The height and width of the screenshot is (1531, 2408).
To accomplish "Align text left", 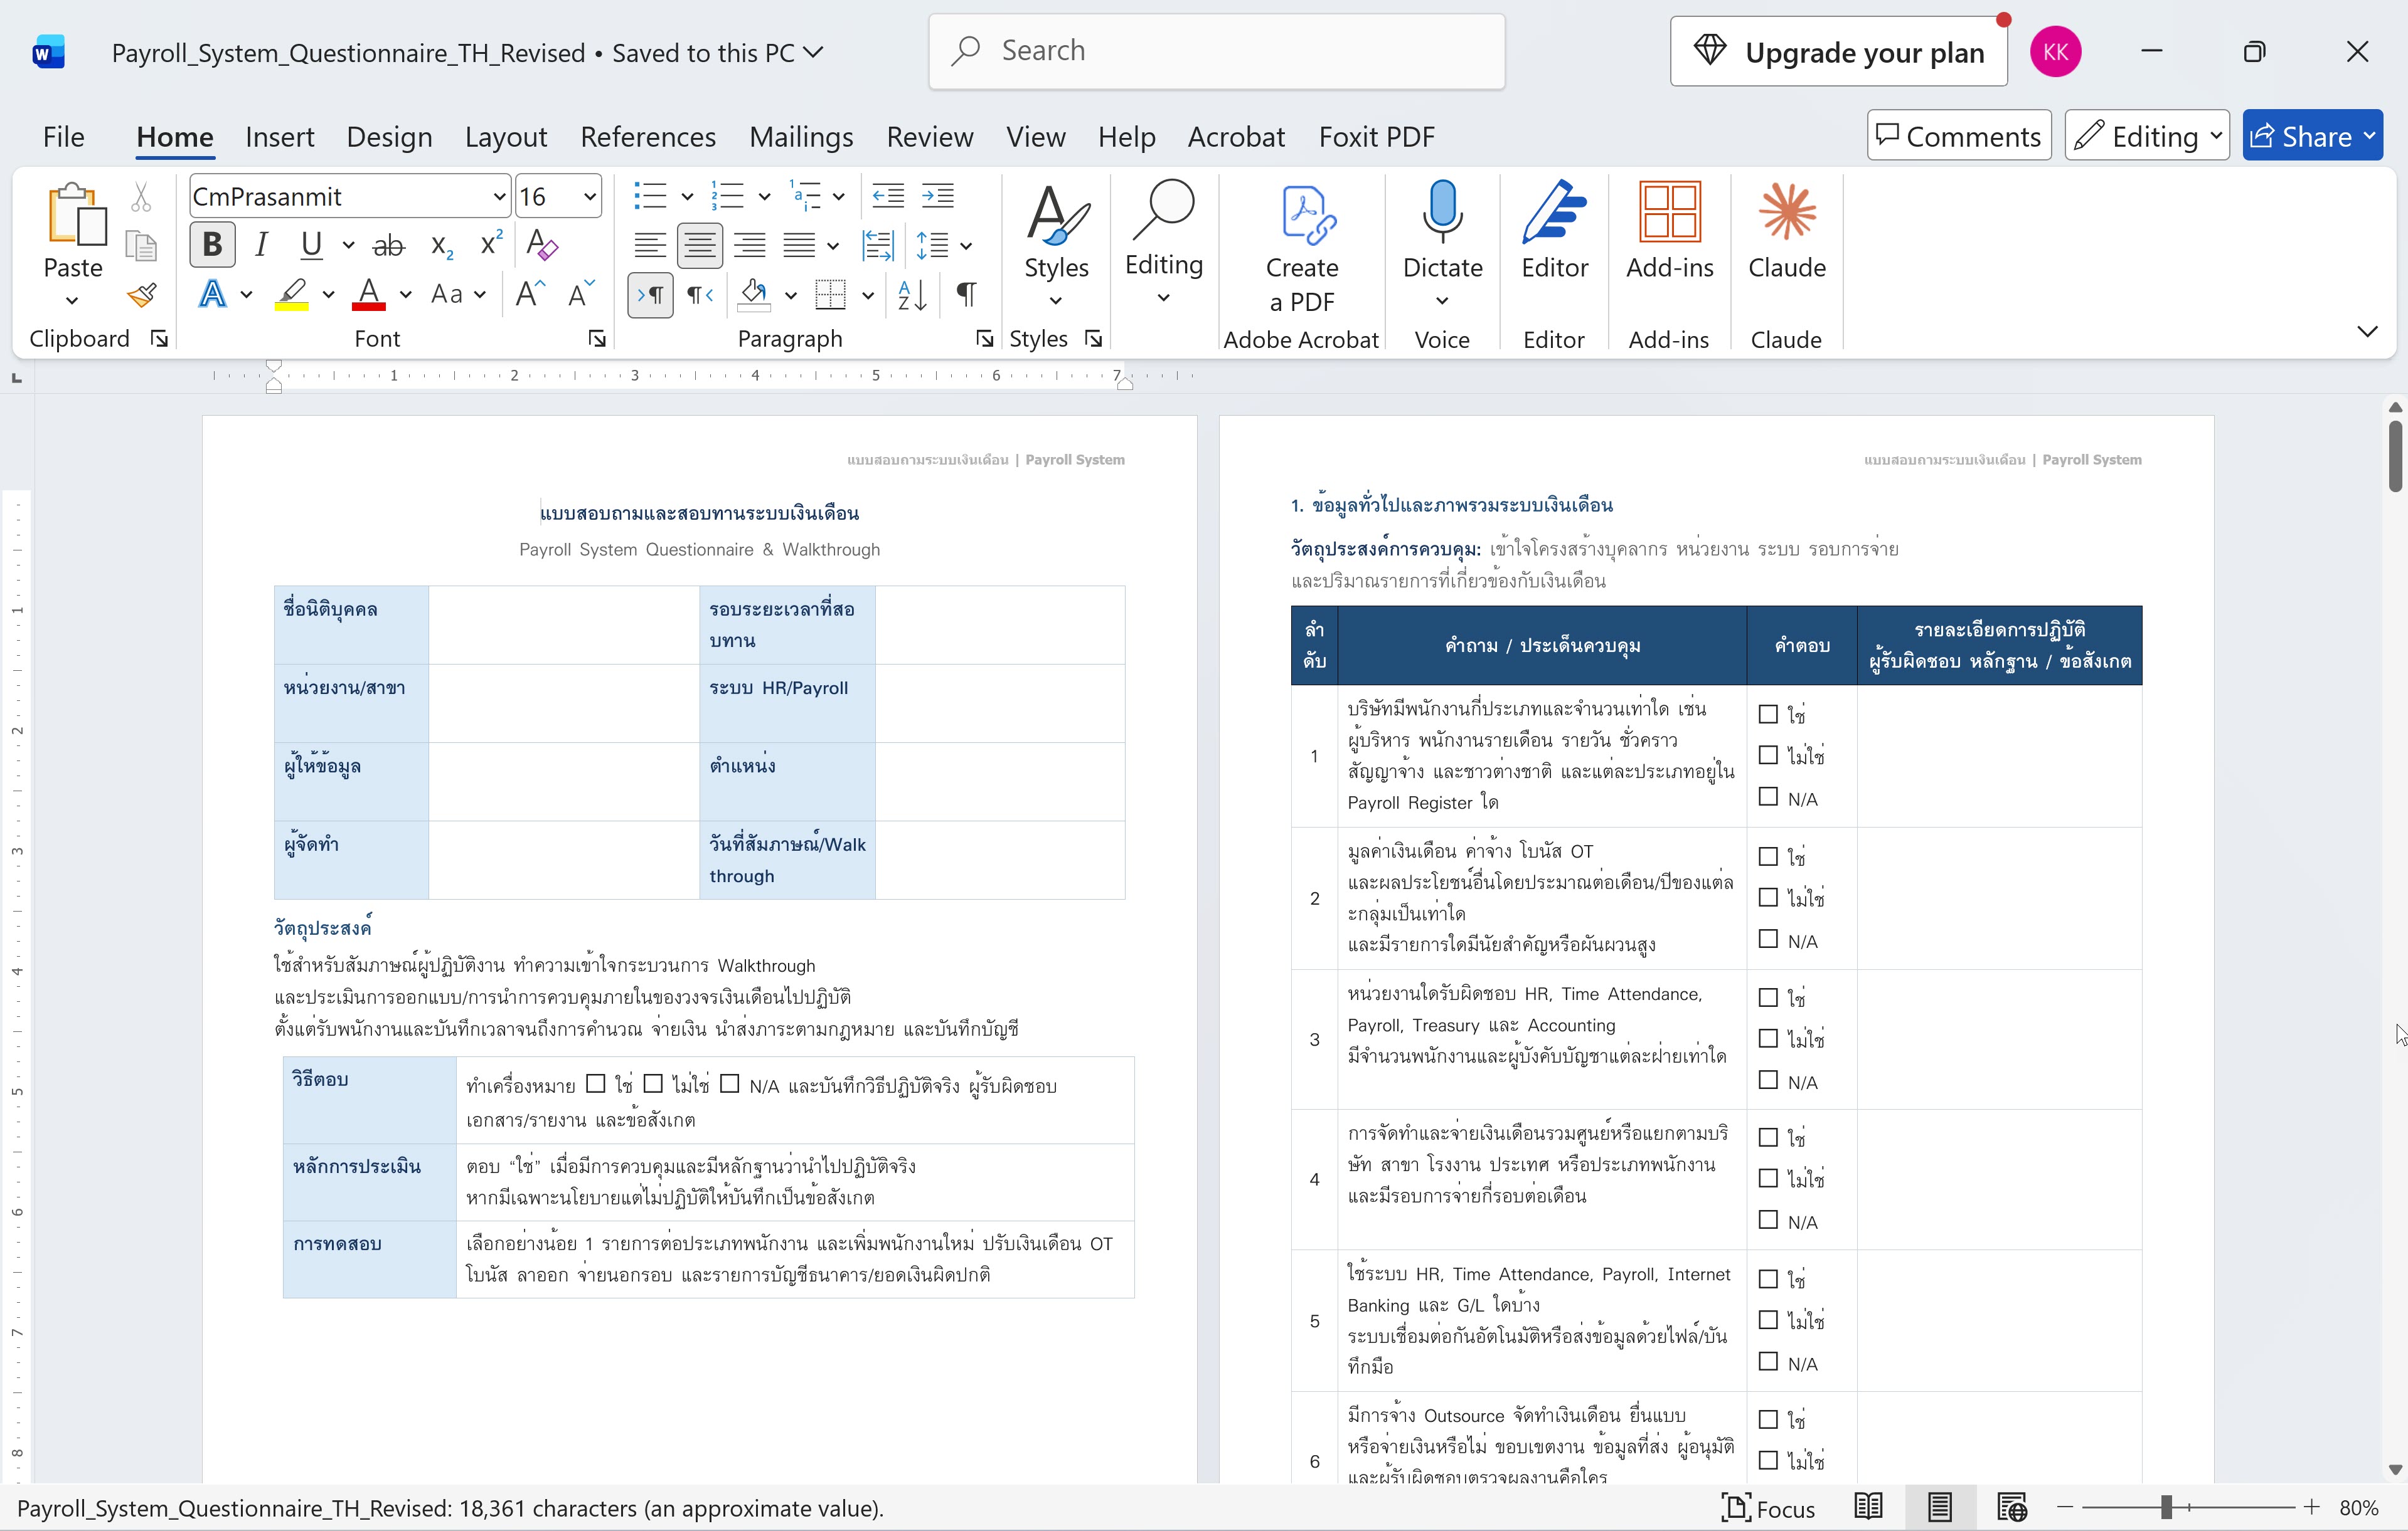I will (650, 245).
